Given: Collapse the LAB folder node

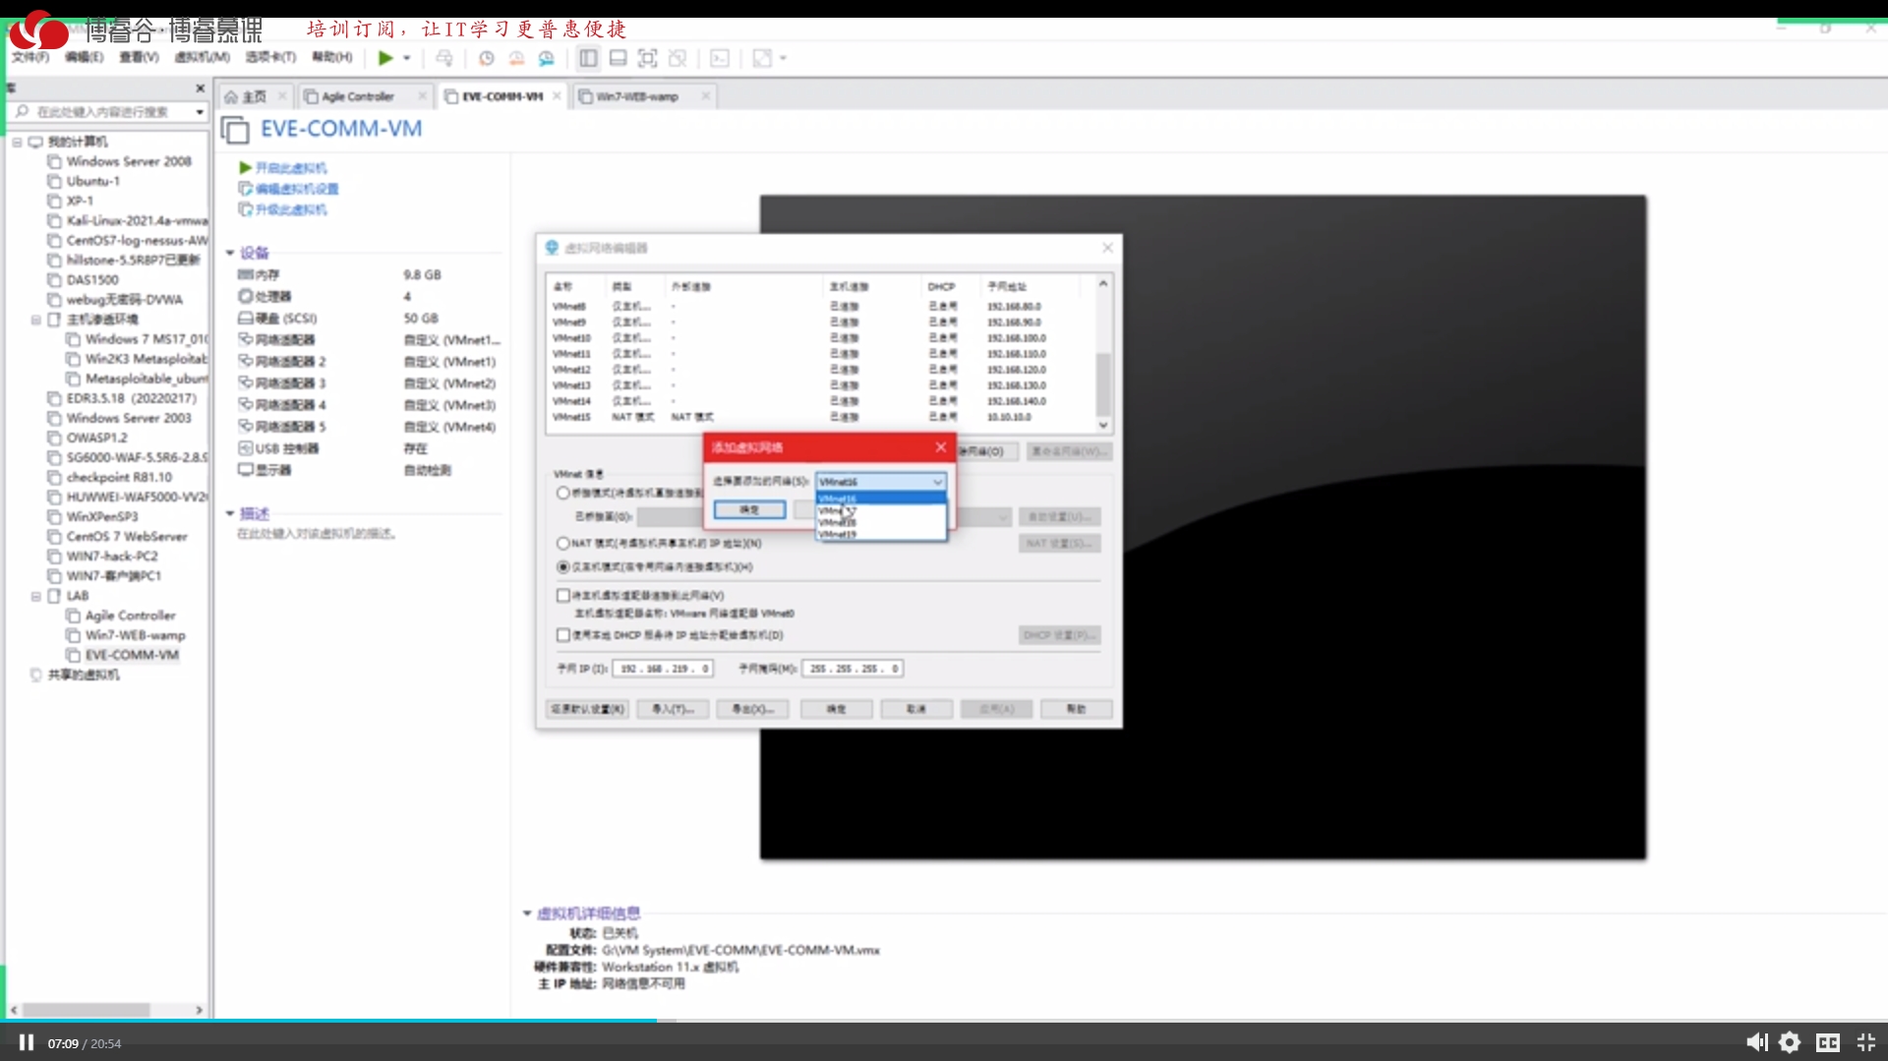Looking at the screenshot, I should 35,596.
